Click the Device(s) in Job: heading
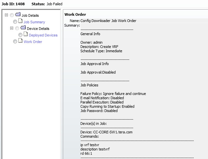Screen dimensions: 208x159 pyautogui.click(x=93, y=124)
